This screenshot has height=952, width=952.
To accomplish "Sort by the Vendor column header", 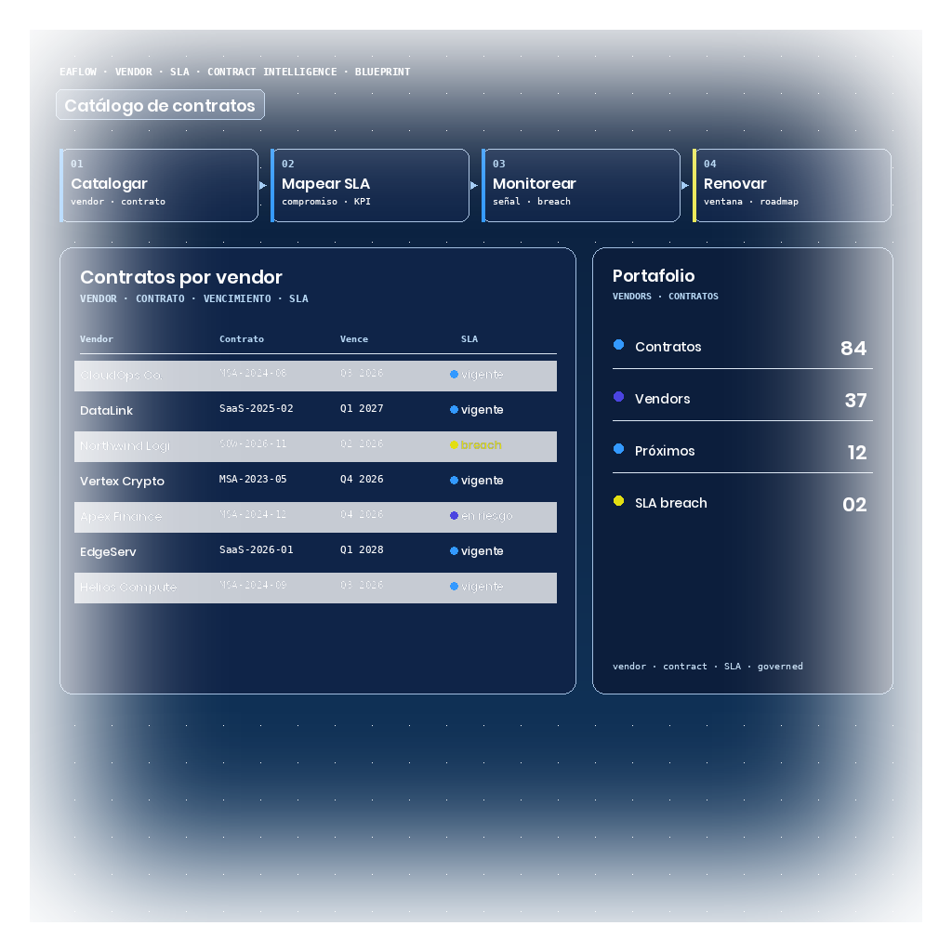I will point(97,338).
